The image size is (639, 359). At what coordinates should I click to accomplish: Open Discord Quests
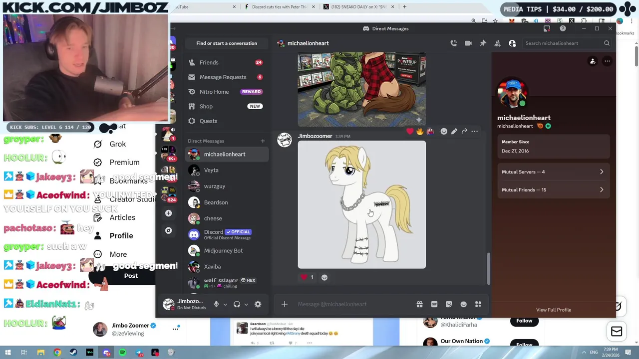(226, 121)
